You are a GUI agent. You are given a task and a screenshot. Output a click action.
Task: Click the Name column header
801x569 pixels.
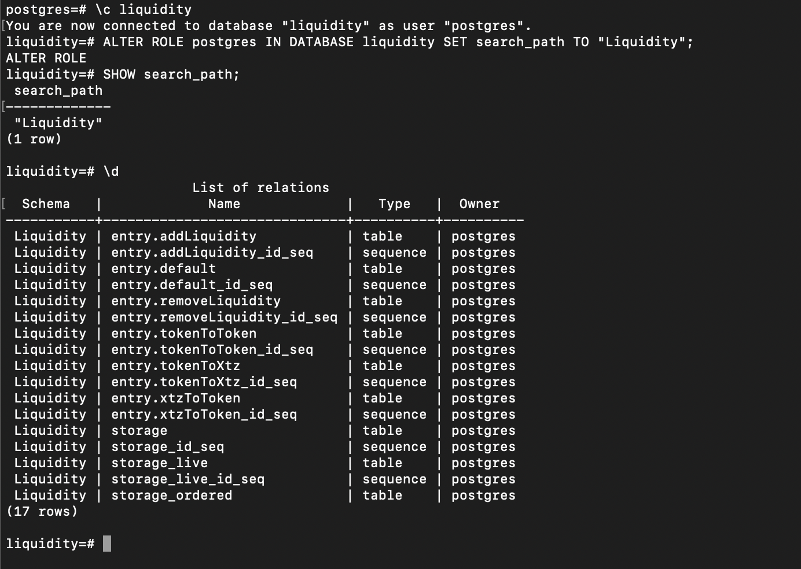point(224,204)
